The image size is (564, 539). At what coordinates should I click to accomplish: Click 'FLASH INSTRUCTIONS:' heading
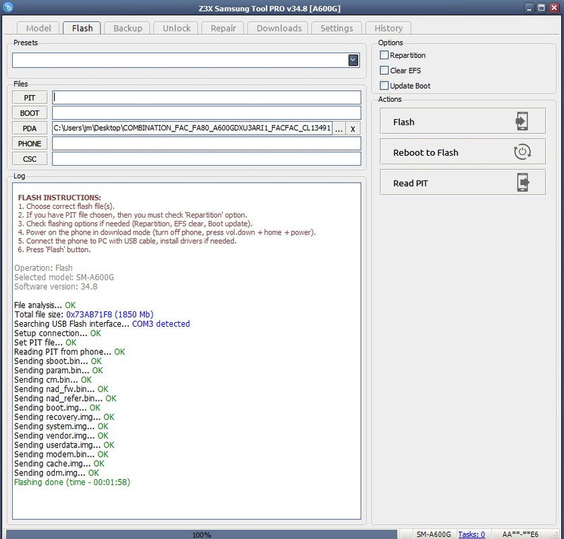[x=59, y=197]
